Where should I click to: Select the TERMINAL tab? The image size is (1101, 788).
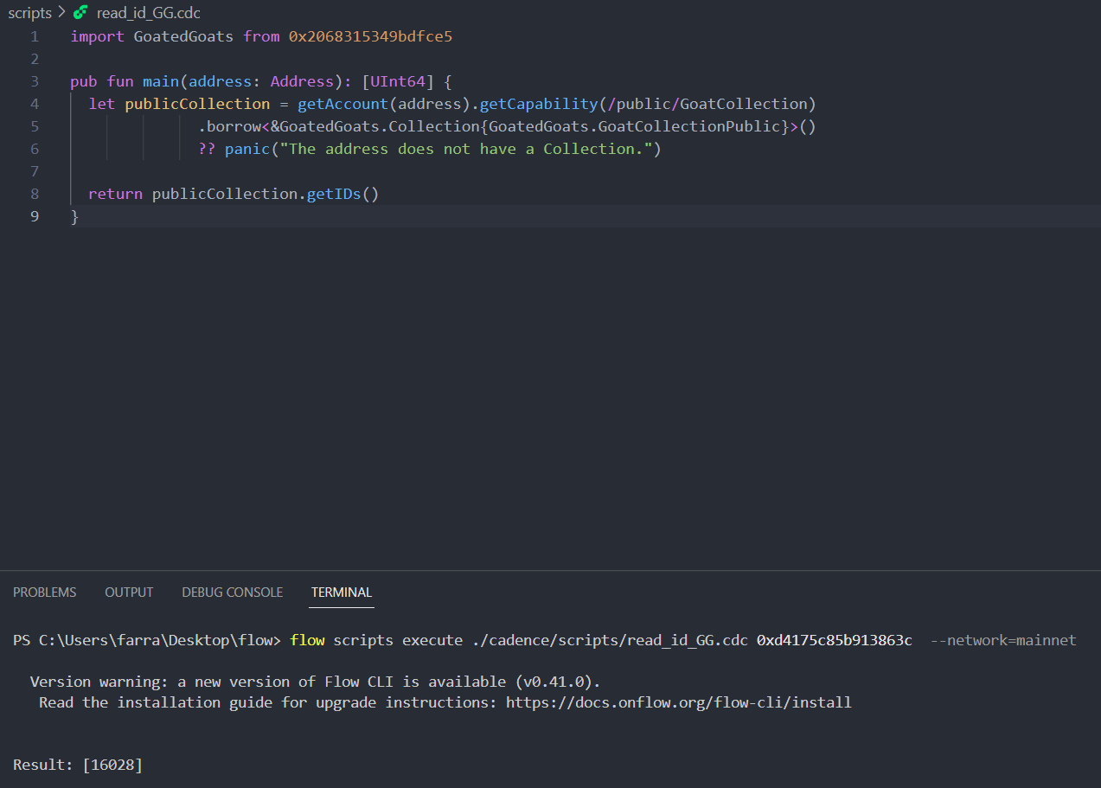(342, 593)
